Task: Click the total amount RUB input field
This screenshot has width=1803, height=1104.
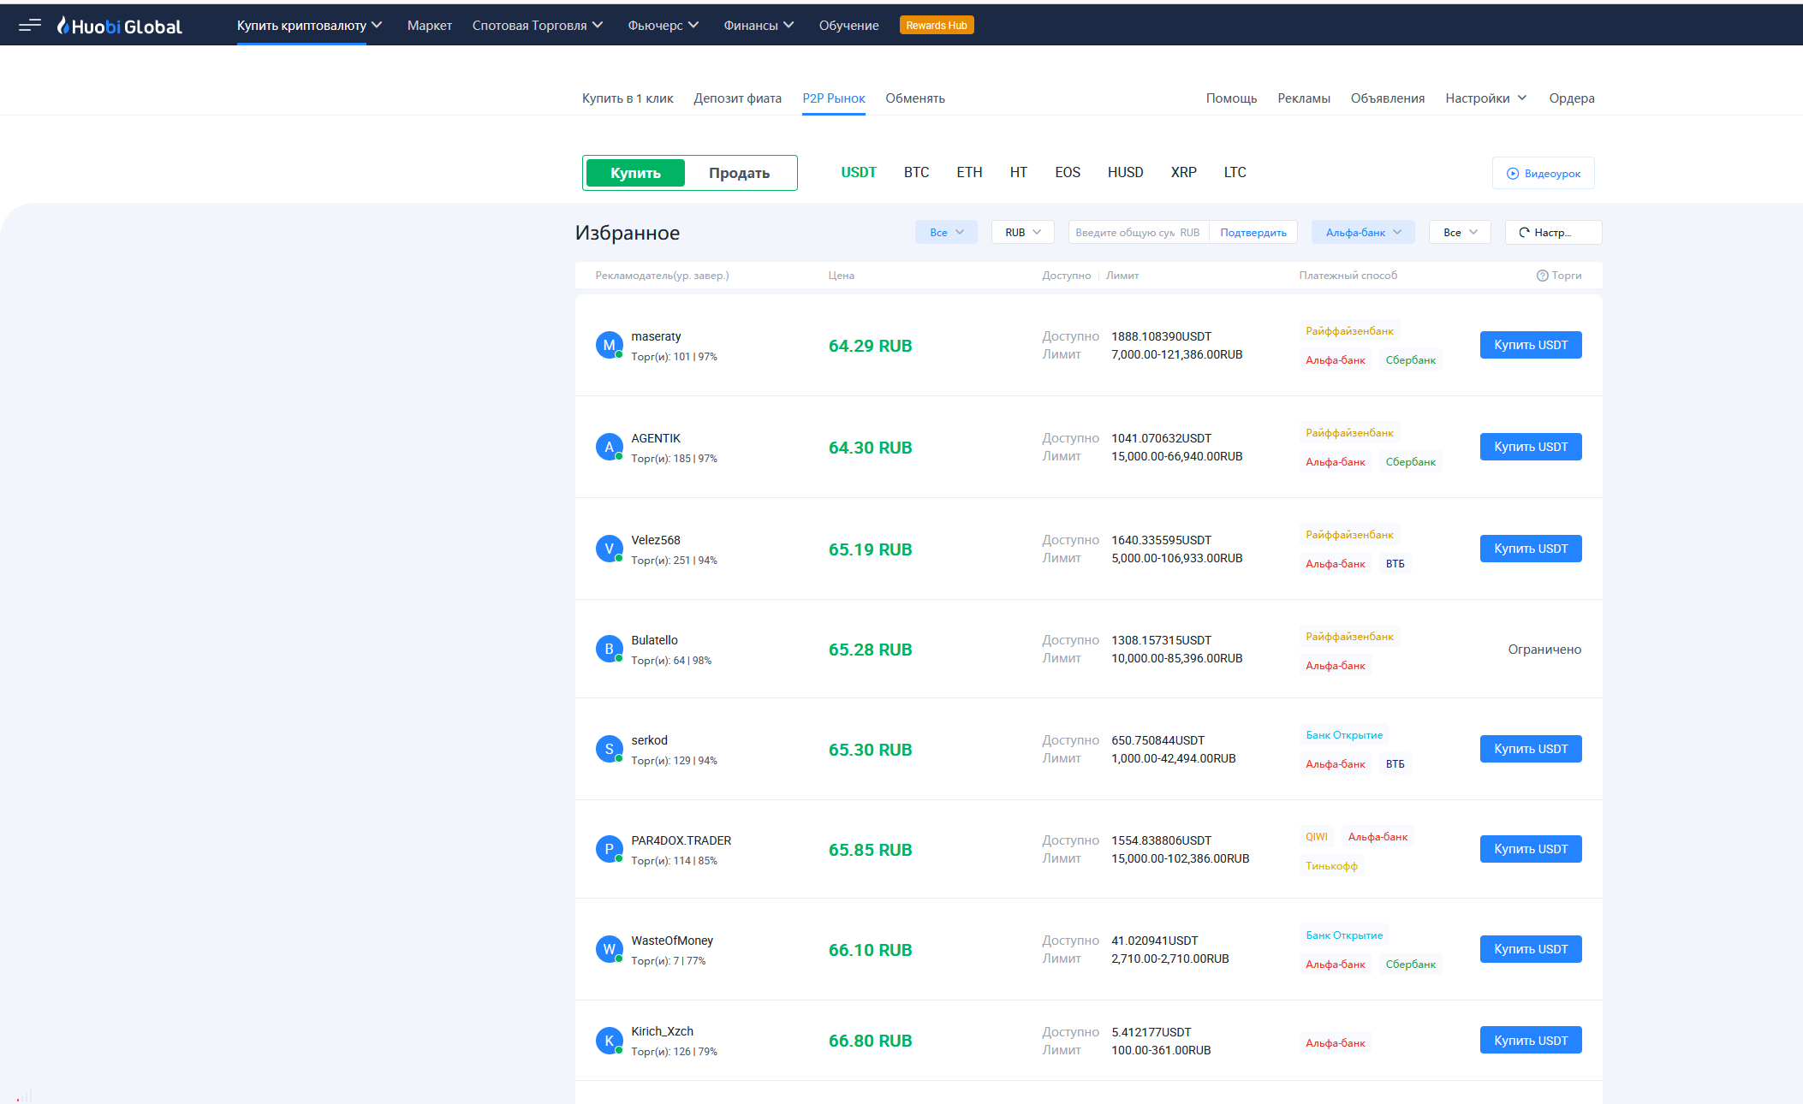Action: click(1126, 233)
